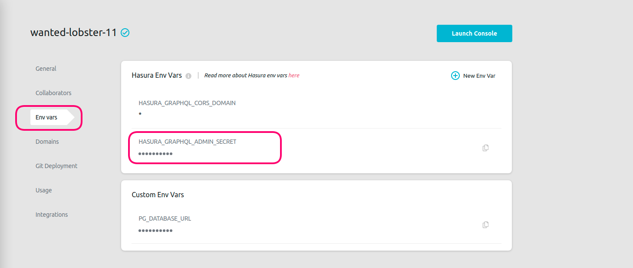Open the Integrations tab
The height and width of the screenshot is (268, 633).
click(52, 215)
